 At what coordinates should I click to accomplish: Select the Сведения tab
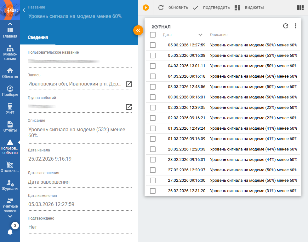pos(38,37)
